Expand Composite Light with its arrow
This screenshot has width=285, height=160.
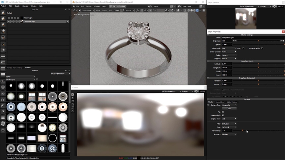[67, 22]
